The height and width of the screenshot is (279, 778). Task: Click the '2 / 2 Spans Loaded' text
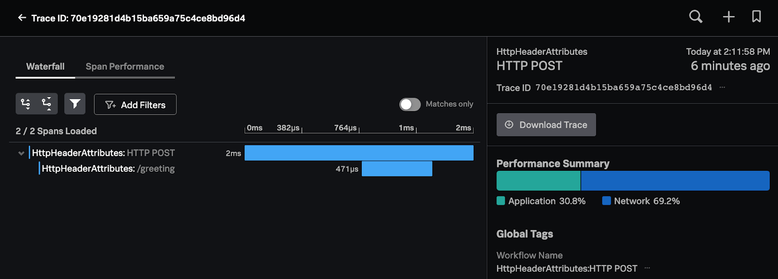[56, 131]
